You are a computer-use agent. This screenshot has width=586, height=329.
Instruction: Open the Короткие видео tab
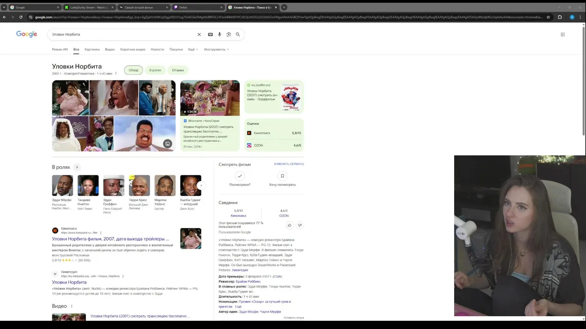tap(133, 49)
